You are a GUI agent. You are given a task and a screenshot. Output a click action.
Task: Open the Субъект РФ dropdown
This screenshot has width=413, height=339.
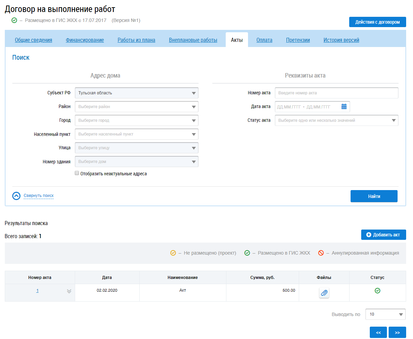pos(137,93)
